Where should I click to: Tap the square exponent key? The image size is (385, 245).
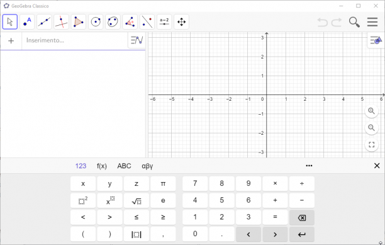point(83,200)
